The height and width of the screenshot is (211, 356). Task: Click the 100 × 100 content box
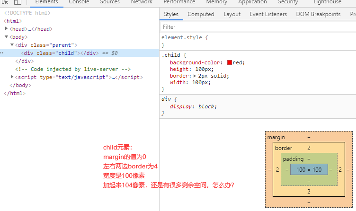coord(309,169)
